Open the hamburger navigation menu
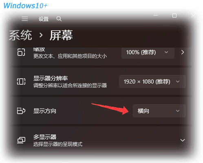This screenshot has height=163, width=203. (25, 19)
